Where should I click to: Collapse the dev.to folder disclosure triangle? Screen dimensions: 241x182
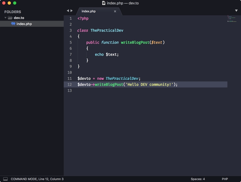point(5,18)
